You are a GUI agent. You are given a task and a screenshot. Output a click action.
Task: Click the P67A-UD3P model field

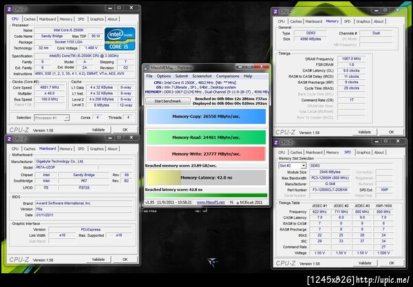(x=66, y=167)
